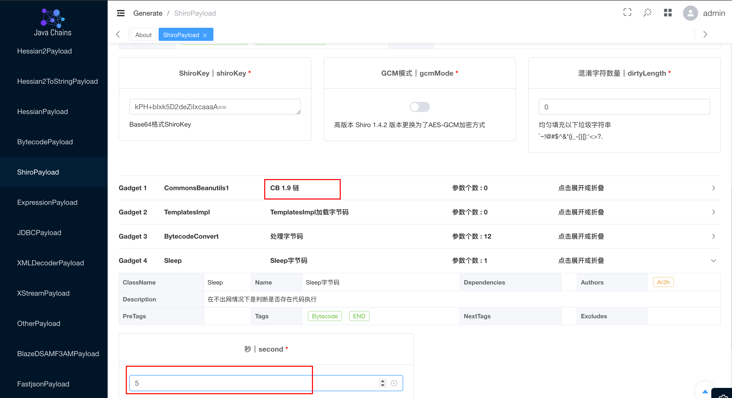The image size is (732, 398).
Task: Click the dirtyLength input field
Action: (x=624, y=107)
